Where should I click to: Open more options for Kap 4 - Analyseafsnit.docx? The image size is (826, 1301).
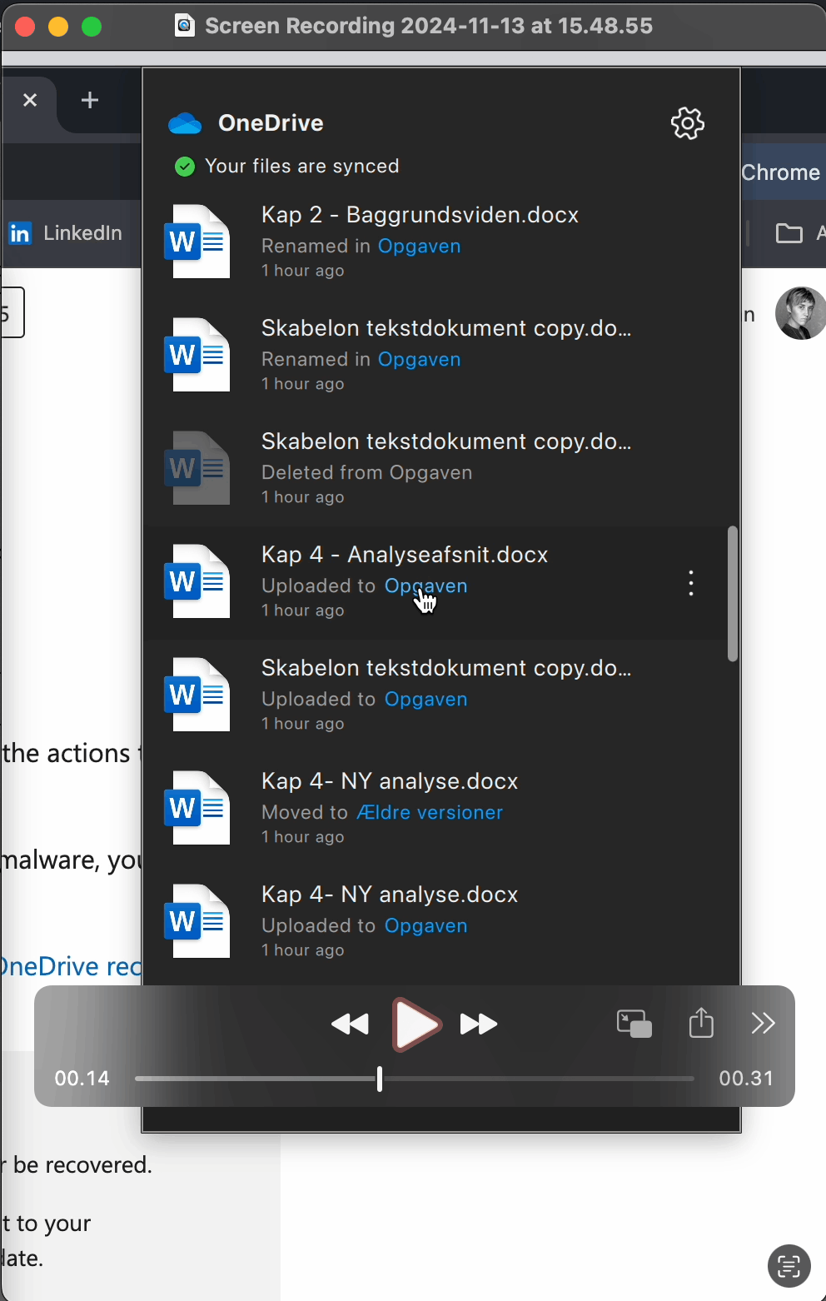(x=691, y=583)
